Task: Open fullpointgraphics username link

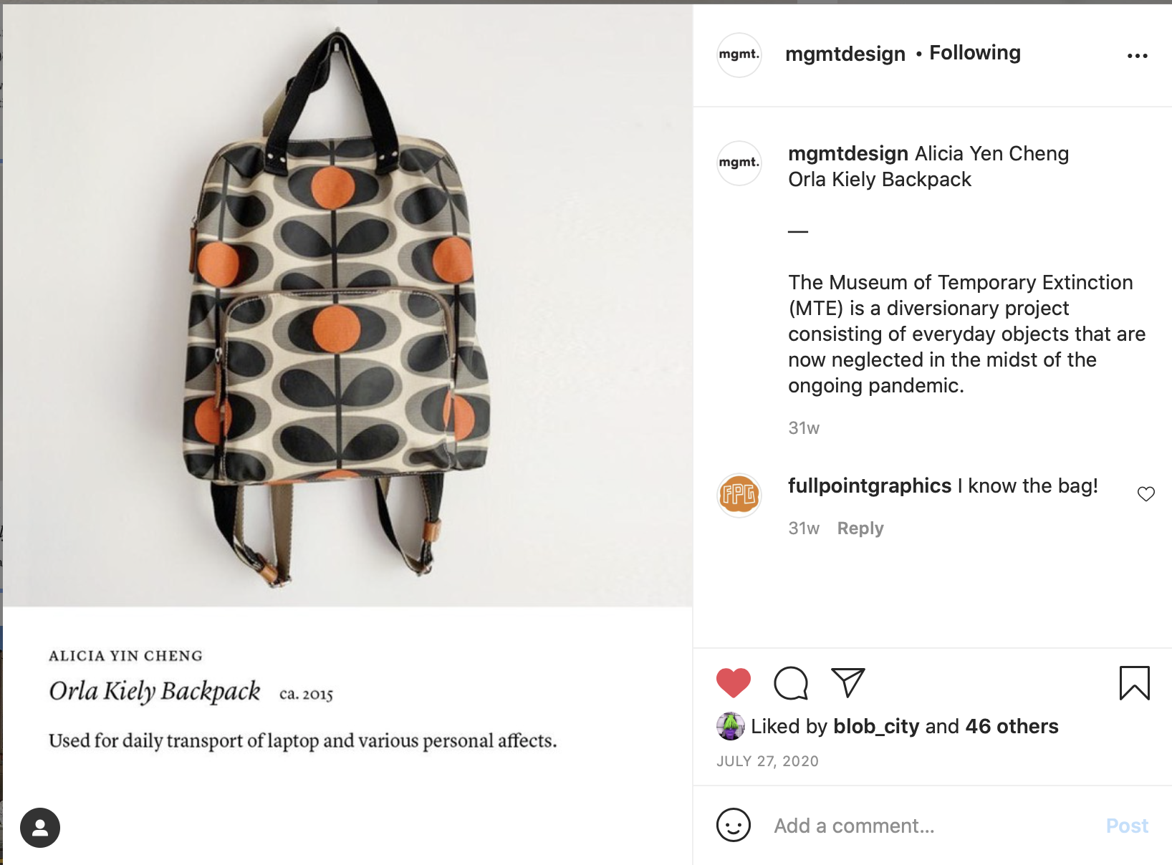Action: (869, 485)
